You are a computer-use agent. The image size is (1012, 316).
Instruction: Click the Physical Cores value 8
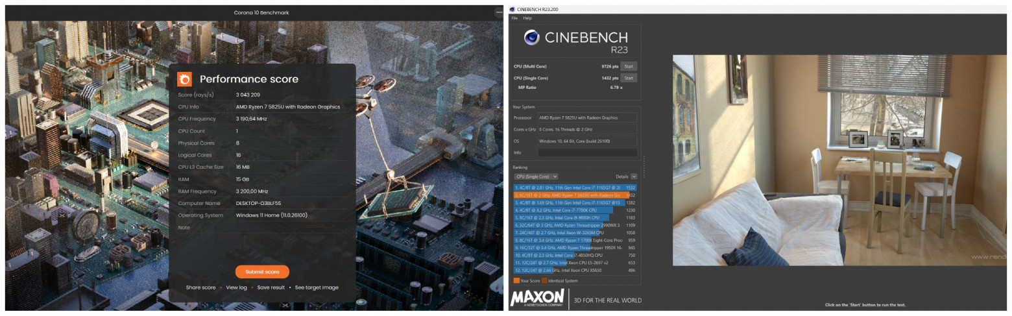(x=237, y=143)
